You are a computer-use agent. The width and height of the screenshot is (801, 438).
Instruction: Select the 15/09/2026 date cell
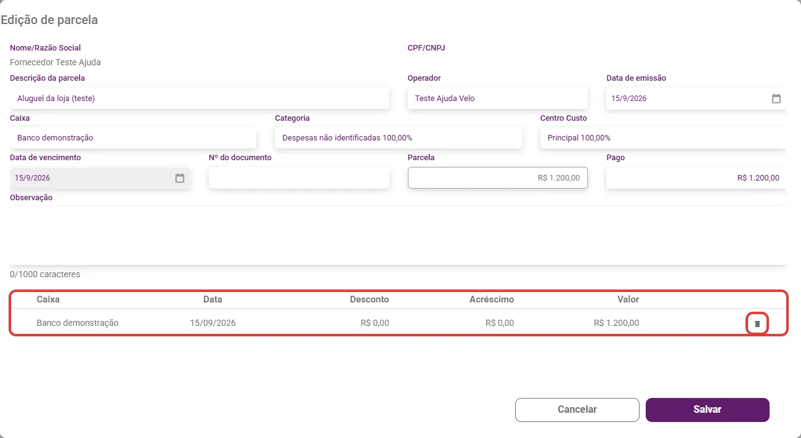pyautogui.click(x=213, y=323)
